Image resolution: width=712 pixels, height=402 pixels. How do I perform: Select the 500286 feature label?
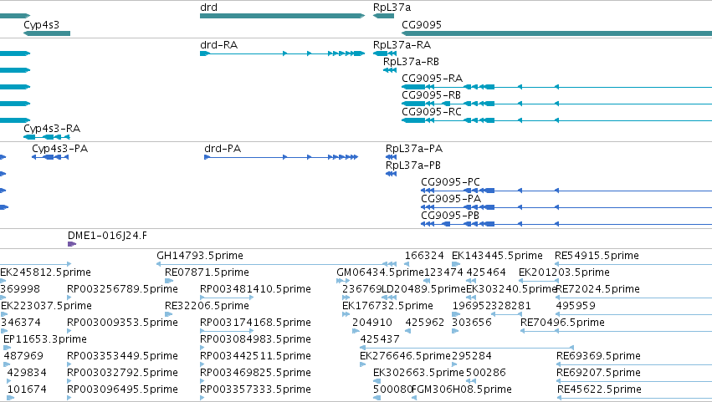tap(486, 373)
